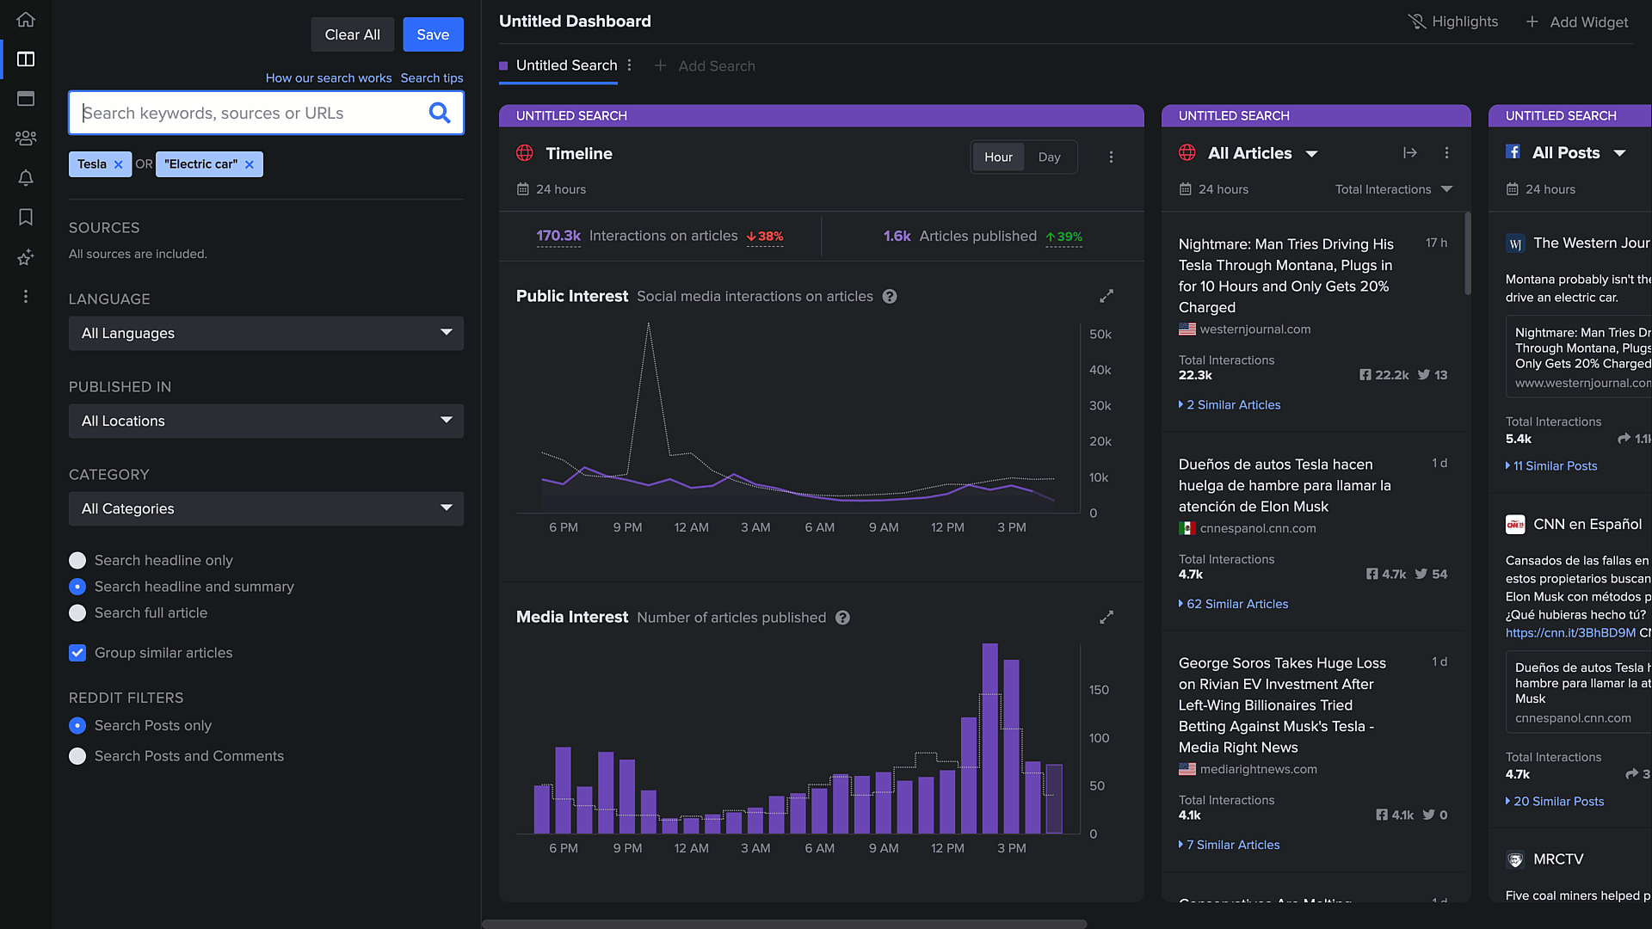Open more options in the left sidebar
The height and width of the screenshot is (929, 1652).
(x=26, y=296)
